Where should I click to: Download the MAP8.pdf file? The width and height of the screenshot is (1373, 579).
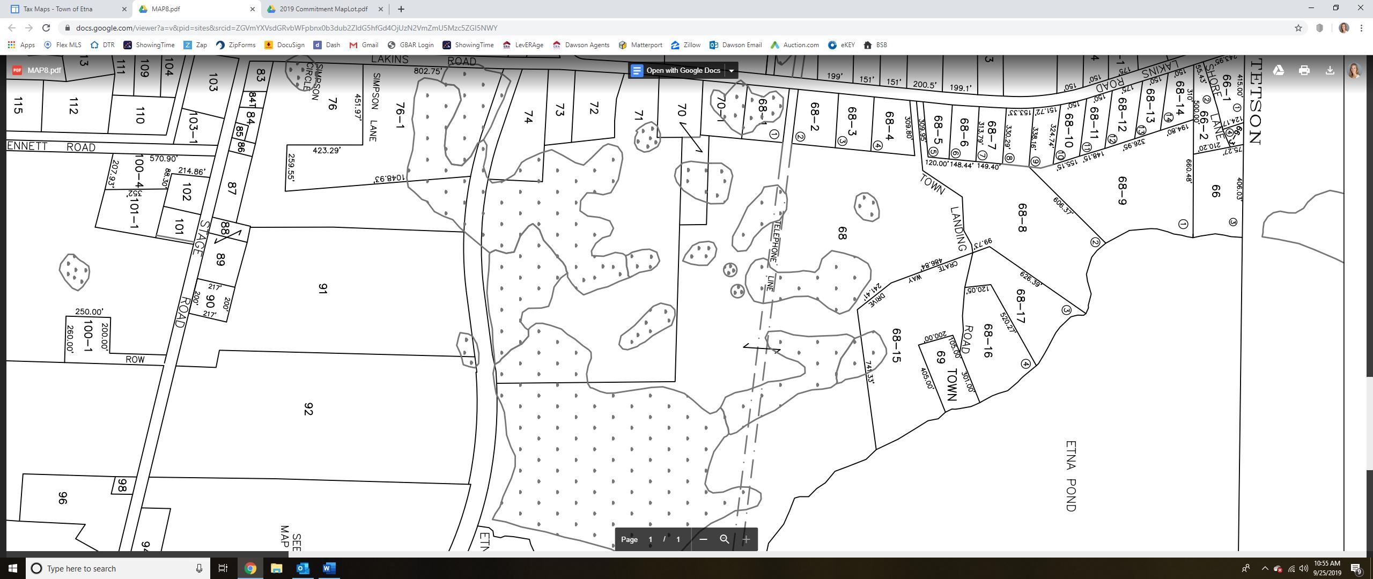(x=1330, y=70)
